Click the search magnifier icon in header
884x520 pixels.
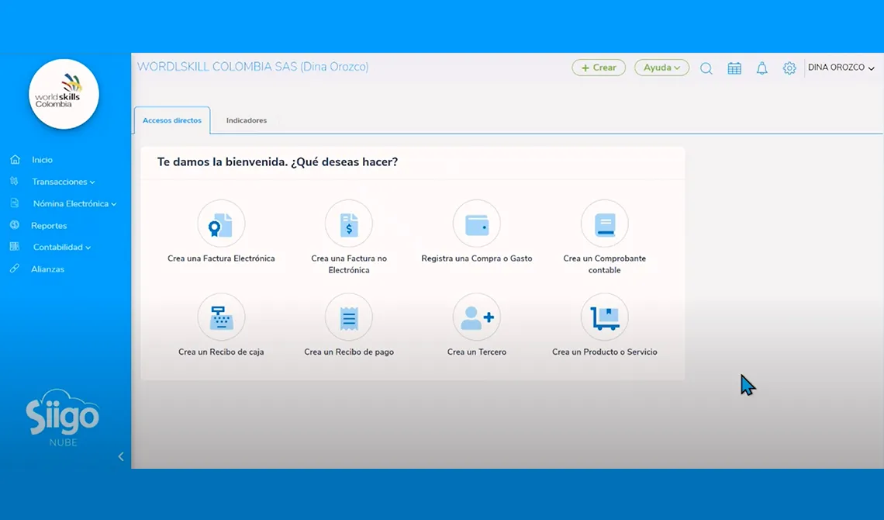[706, 68]
